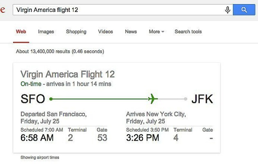Image resolution: width=258 pixels, height=164 pixels.
Task: Open the More dropdown menu
Action: point(156,32)
